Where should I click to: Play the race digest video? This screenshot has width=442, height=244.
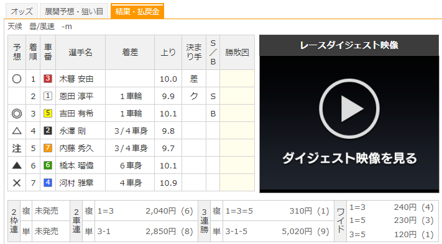click(x=349, y=108)
